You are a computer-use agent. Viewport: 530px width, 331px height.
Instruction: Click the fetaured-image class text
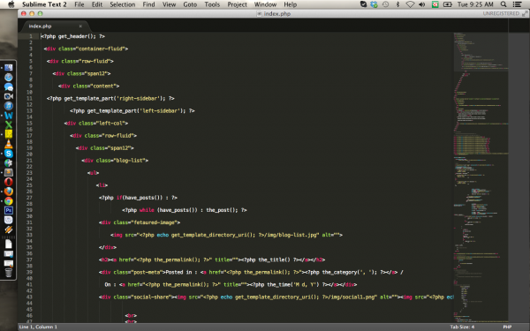(x=155, y=222)
